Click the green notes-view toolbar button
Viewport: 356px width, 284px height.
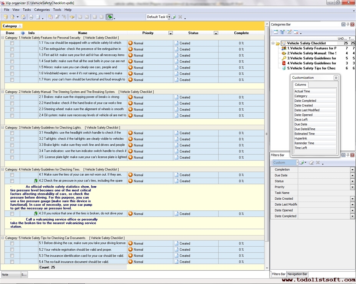coord(109,17)
